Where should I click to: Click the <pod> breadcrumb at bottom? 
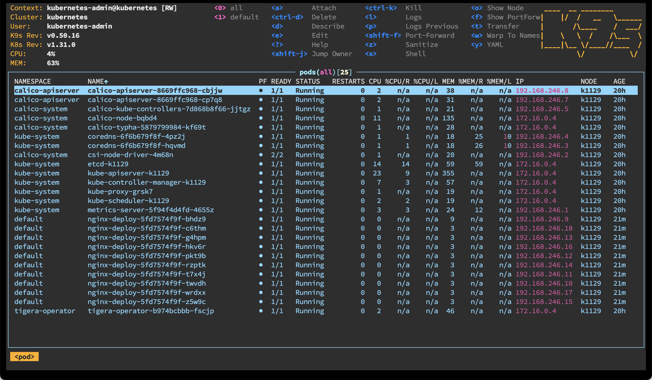[x=24, y=357]
